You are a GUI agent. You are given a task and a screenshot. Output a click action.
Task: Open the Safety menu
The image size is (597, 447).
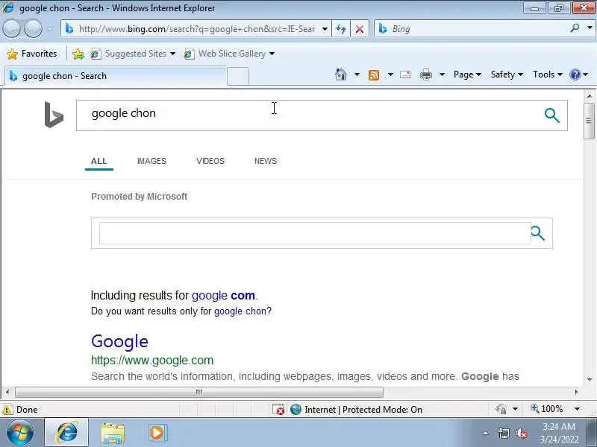tap(507, 74)
